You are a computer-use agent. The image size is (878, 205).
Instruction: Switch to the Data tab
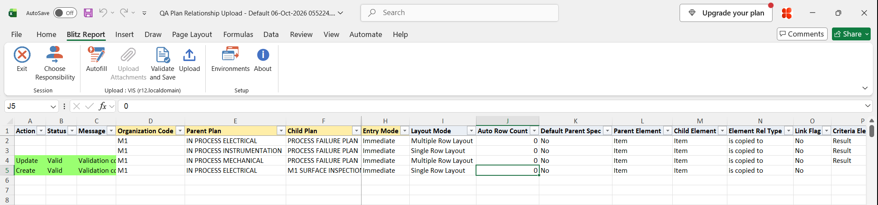click(x=271, y=34)
